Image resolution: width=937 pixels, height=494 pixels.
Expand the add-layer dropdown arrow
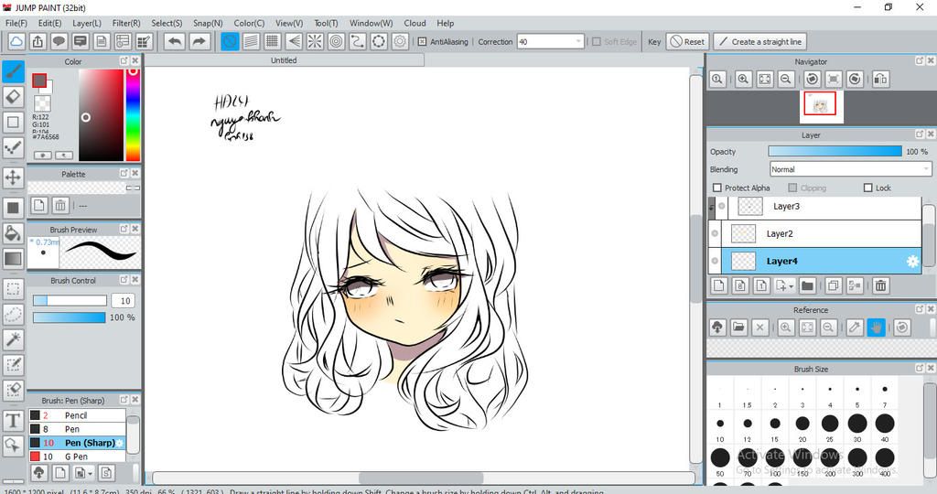(x=792, y=286)
